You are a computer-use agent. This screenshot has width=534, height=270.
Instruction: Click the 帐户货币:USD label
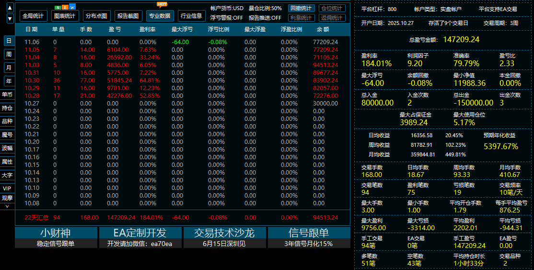227,8
